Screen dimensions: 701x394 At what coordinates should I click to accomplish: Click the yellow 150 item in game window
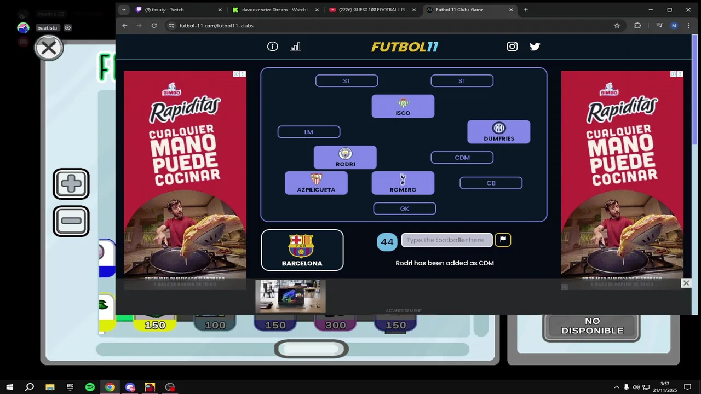(155, 324)
